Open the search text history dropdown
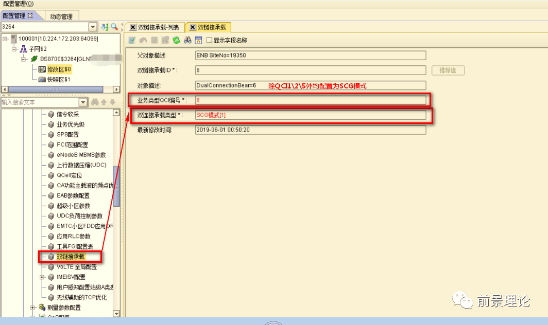The image size is (548, 325). point(83,102)
